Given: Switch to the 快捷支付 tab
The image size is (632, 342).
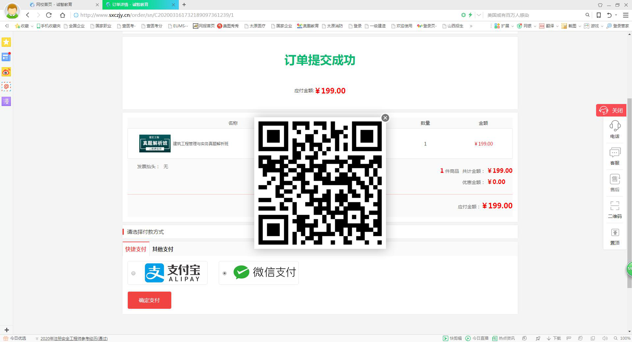Looking at the screenshot, I should pos(136,249).
